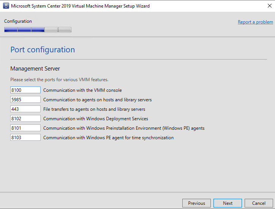Click the wizard window title text
This screenshot has height=209, width=275.
pyautogui.click(x=80, y=6)
